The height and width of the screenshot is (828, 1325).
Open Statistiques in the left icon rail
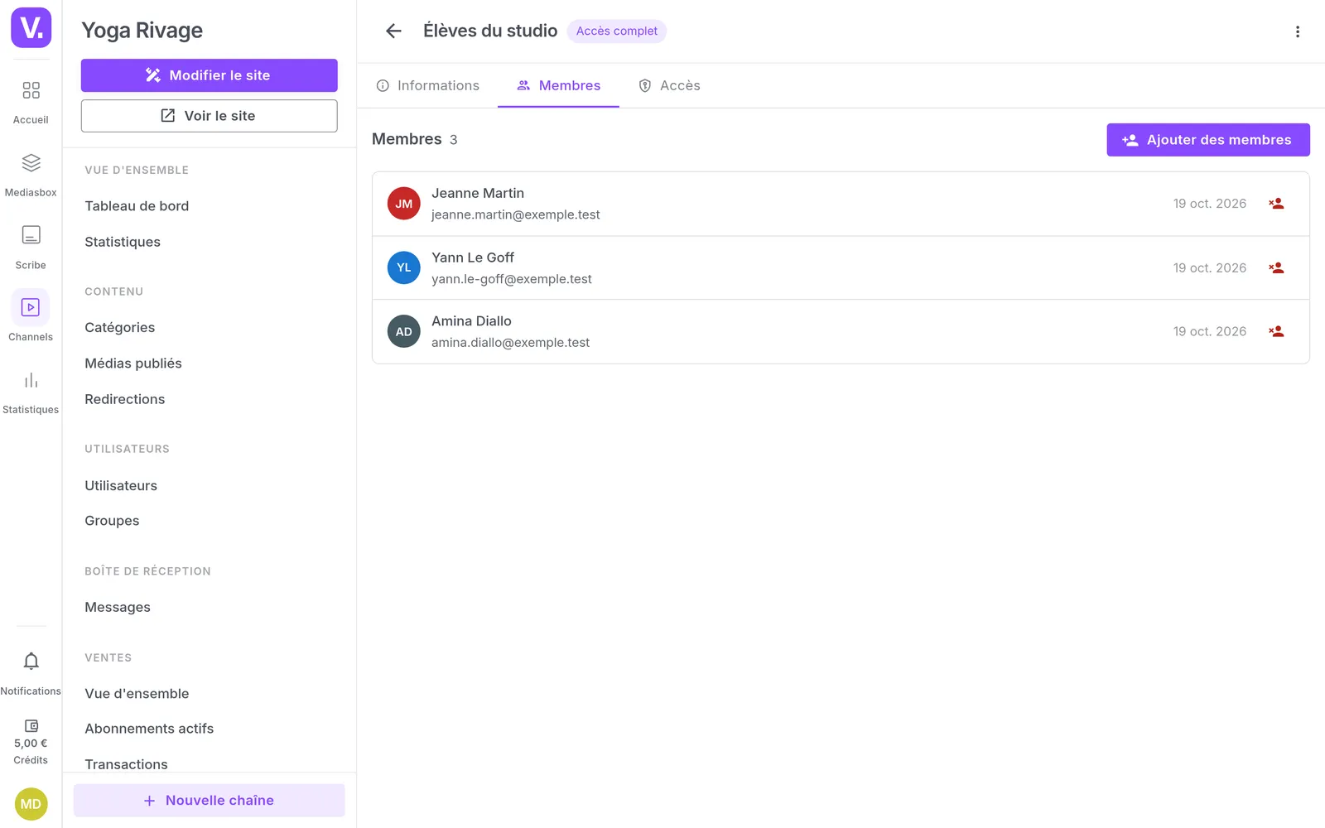pyautogui.click(x=31, y=392)
